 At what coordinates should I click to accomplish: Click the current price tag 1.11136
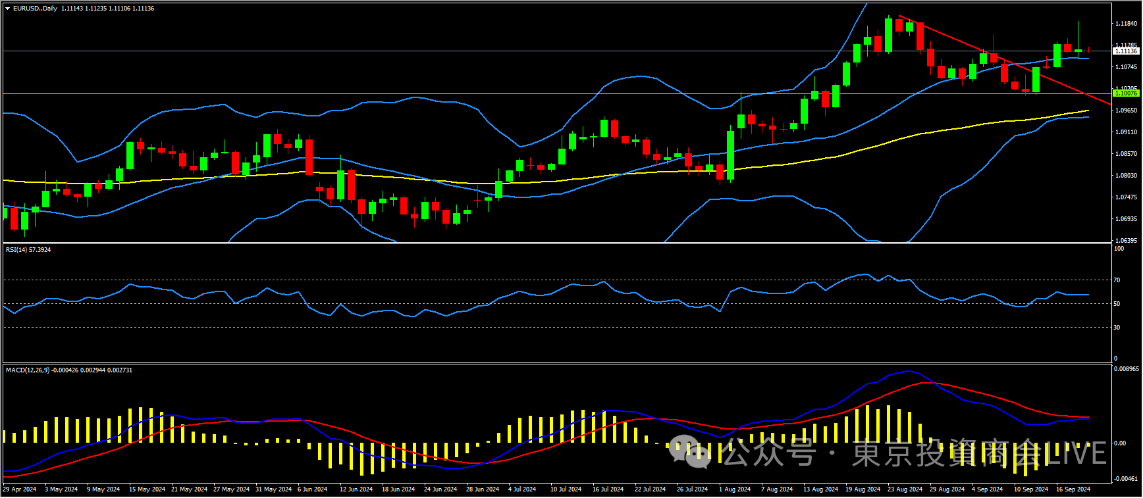pyautogui.click(x=1125, y=51)
